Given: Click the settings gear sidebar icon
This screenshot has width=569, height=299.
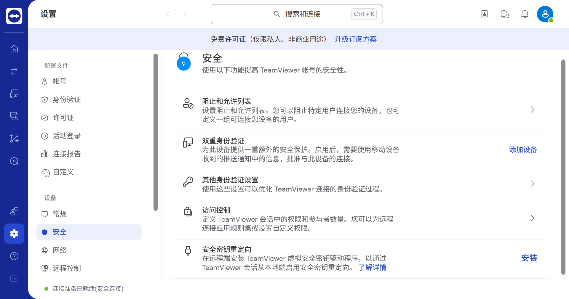Looking at the screenshot, I should pyautogui.click(x=14, y=234).
